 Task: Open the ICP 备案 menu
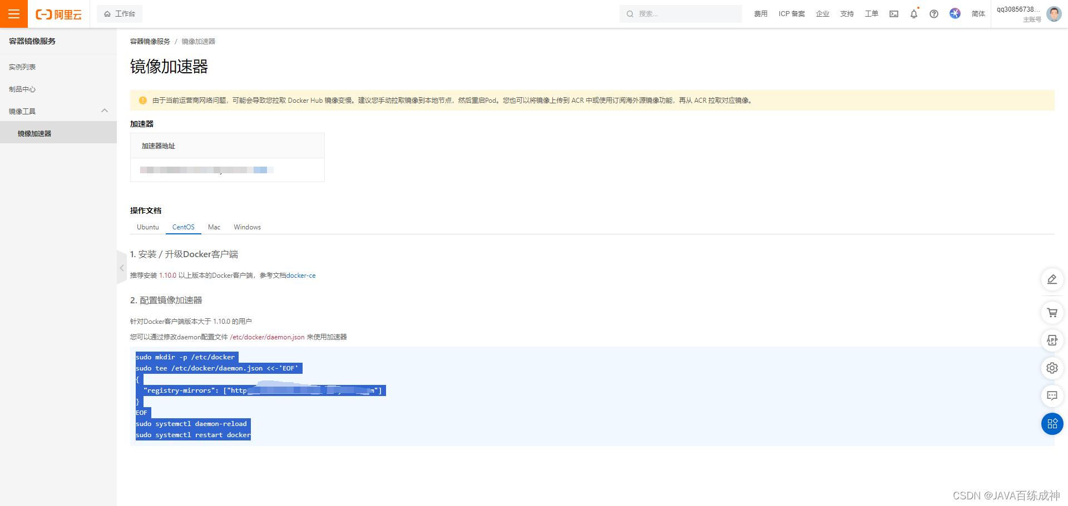tap(792, 14)
